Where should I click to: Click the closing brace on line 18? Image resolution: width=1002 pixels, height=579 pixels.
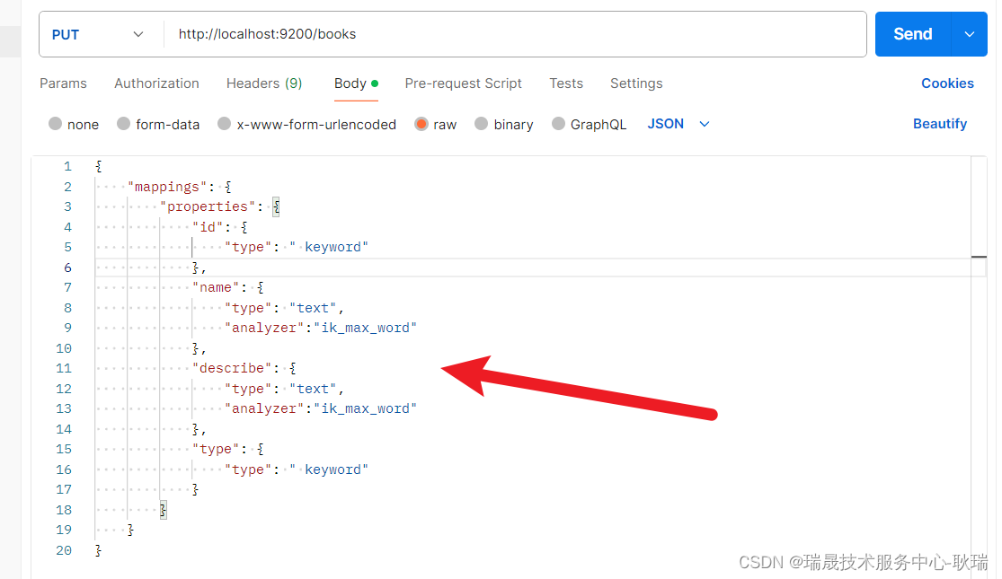(x=163, y=510)
